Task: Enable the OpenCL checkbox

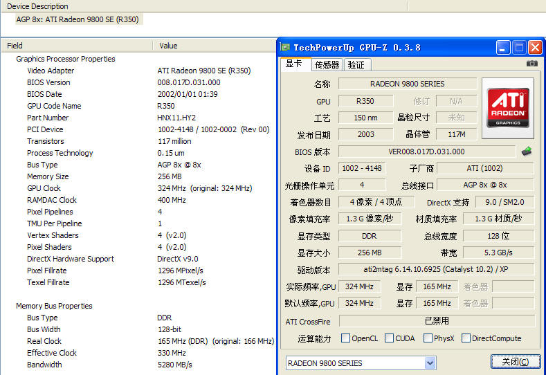Action: coord(345,338)
